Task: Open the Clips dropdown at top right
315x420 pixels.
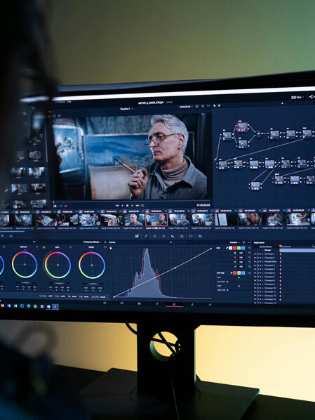Action: (x=297, y=98)
